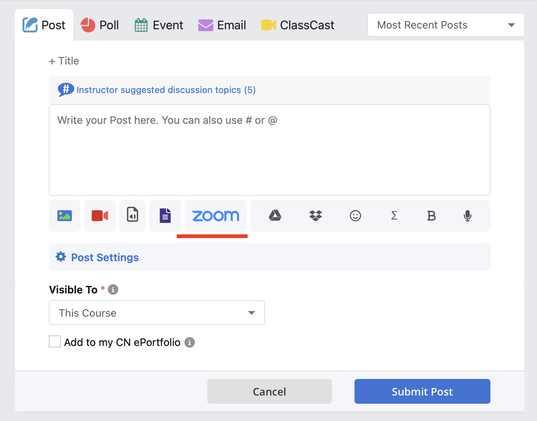Attach an image using the picture icon
The height and width of the screenshot is (421, 537).
coord(65,216)
